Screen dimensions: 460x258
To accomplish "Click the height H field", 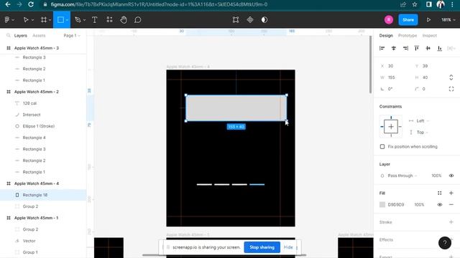I will pos(429,77).
